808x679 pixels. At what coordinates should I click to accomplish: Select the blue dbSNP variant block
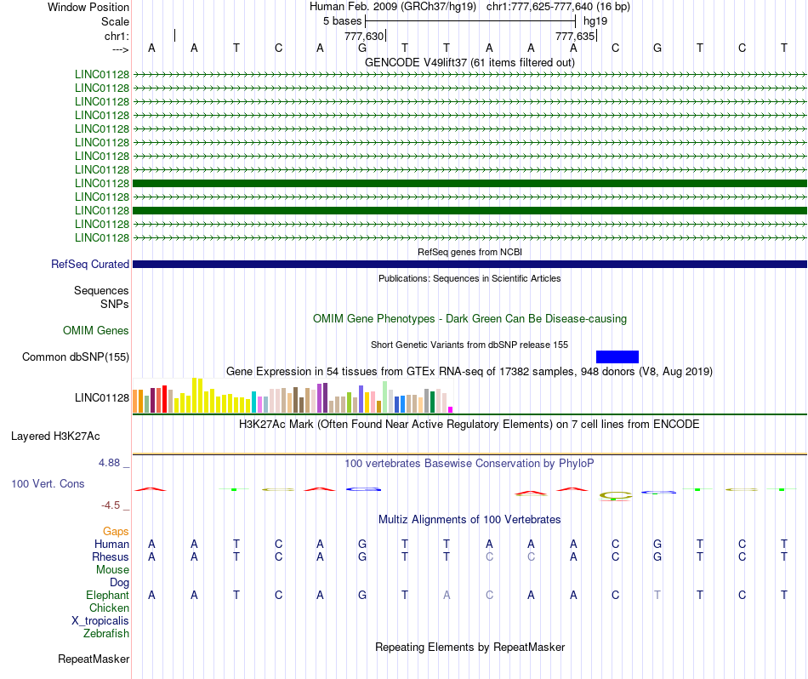coord(617,357)
